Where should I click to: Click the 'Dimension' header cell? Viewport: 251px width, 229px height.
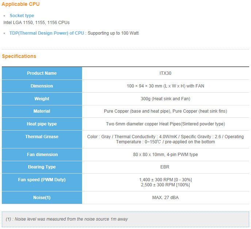tap(42, 86)
